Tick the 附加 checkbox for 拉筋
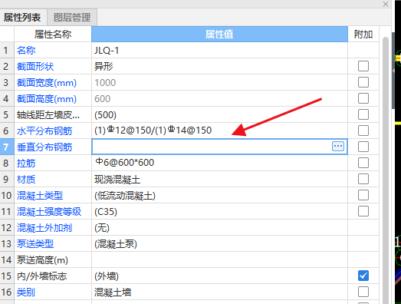The width and height of the screenshot is (401, 304). pos(363,163)
